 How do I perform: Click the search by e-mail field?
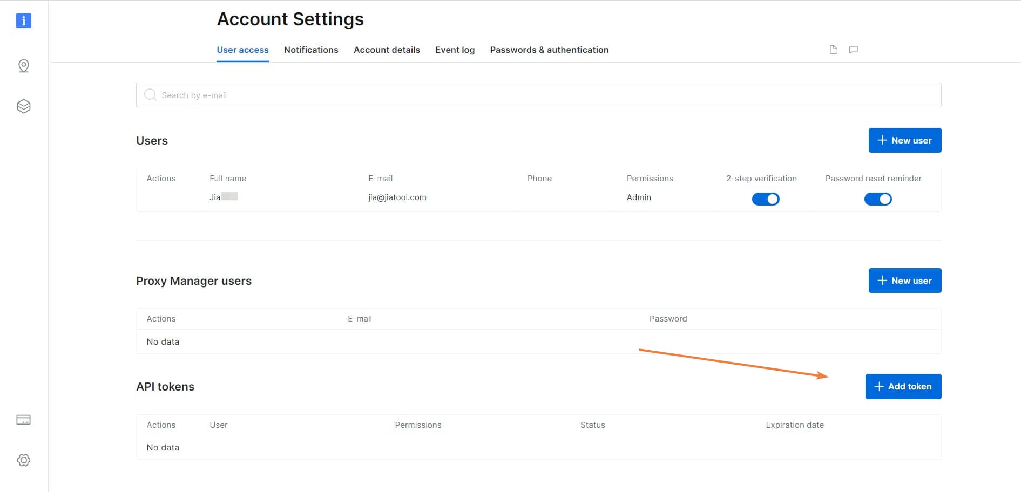pos(378,95)
